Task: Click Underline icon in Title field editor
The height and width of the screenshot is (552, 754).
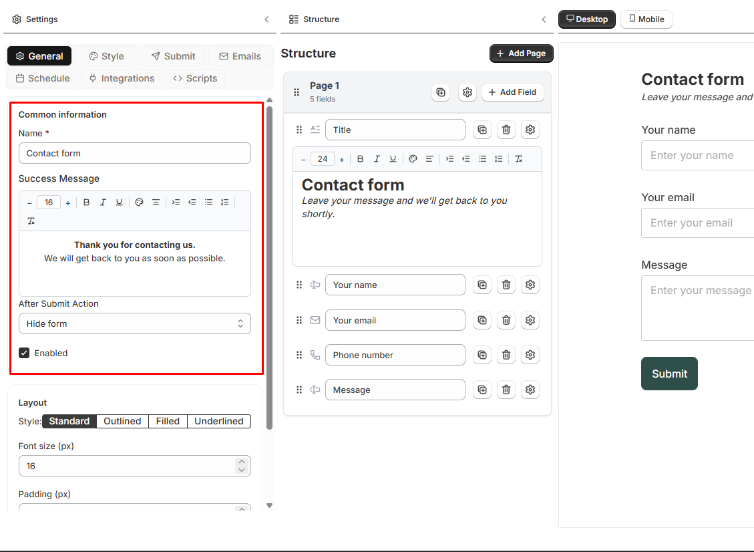Action: click(393, 159)
